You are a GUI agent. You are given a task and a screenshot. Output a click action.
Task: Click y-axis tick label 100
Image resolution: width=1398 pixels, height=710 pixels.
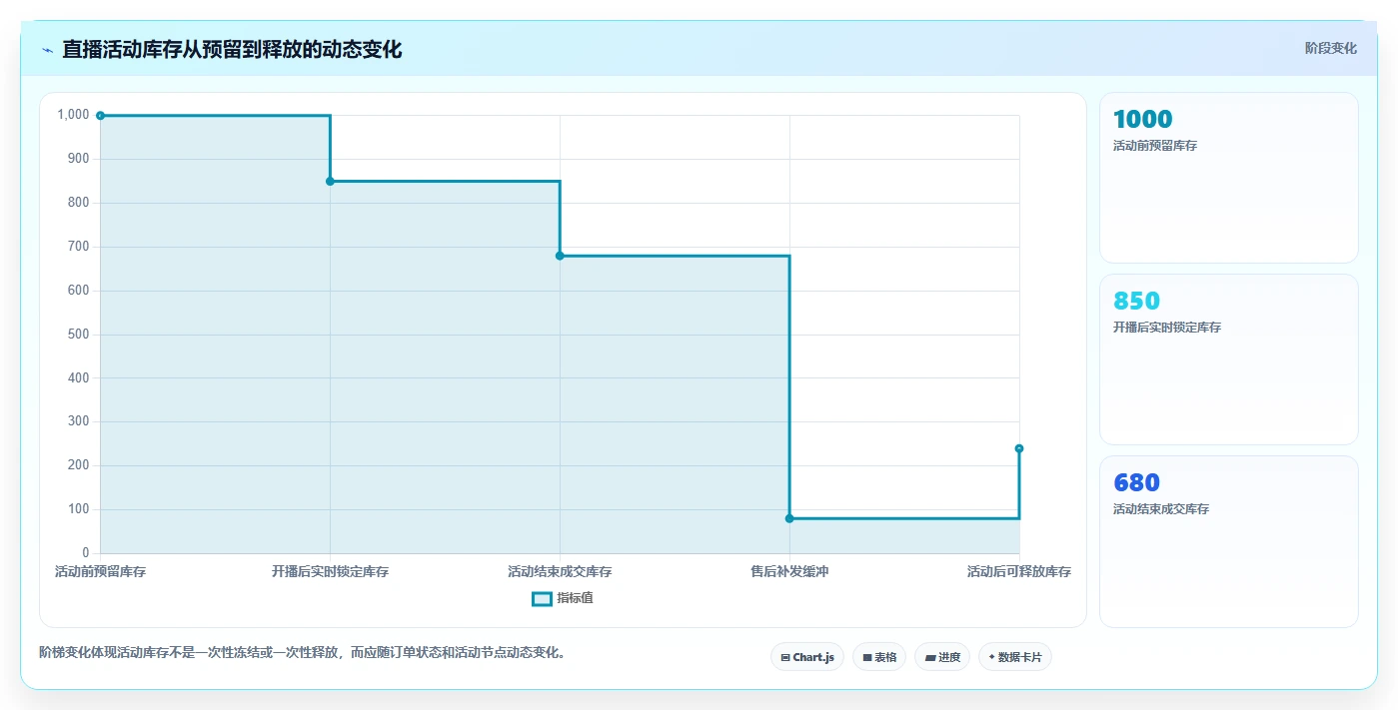(78, 509)
